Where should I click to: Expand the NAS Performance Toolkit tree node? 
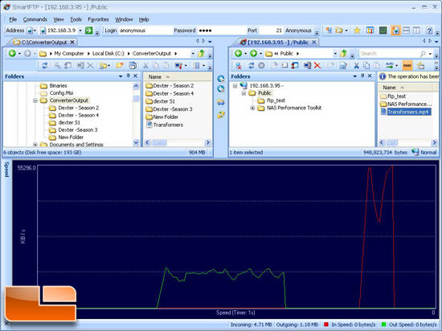coord(252,108)
